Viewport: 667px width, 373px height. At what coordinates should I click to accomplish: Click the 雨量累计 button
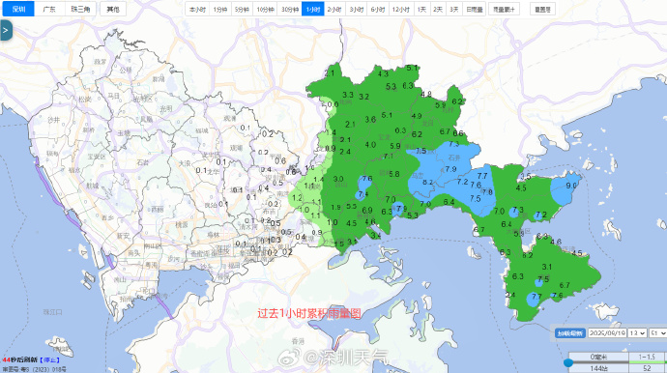point(504,9)
